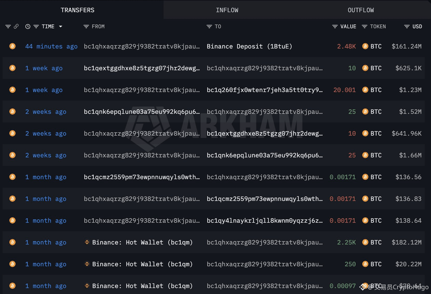Click the $138.64 USD amount
Image resolution: width=431 pixels, height=294 pixels.
(x=408, y=221)
